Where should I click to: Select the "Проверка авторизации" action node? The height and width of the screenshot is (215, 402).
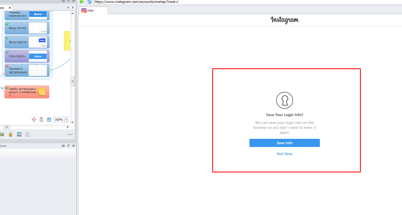(x=27, y=70)
